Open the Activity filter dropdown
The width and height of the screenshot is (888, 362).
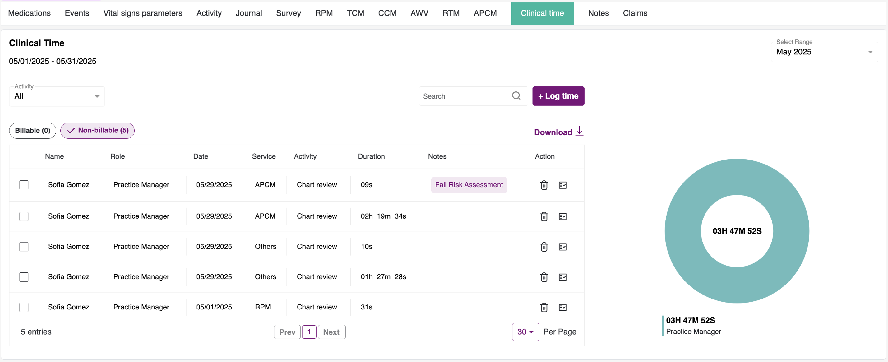tap(57, 96)
